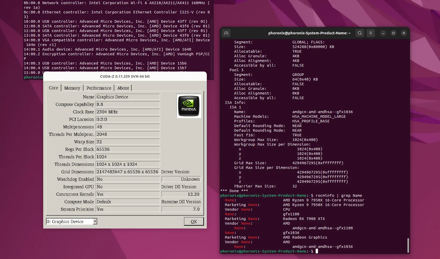Switch to the Performance tab
Screen dimensions: 440x259
click(98, 88)
